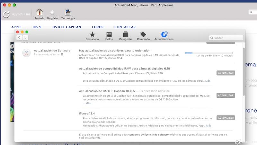
Task: Click the Portada house icon
Action: point(40,12)
